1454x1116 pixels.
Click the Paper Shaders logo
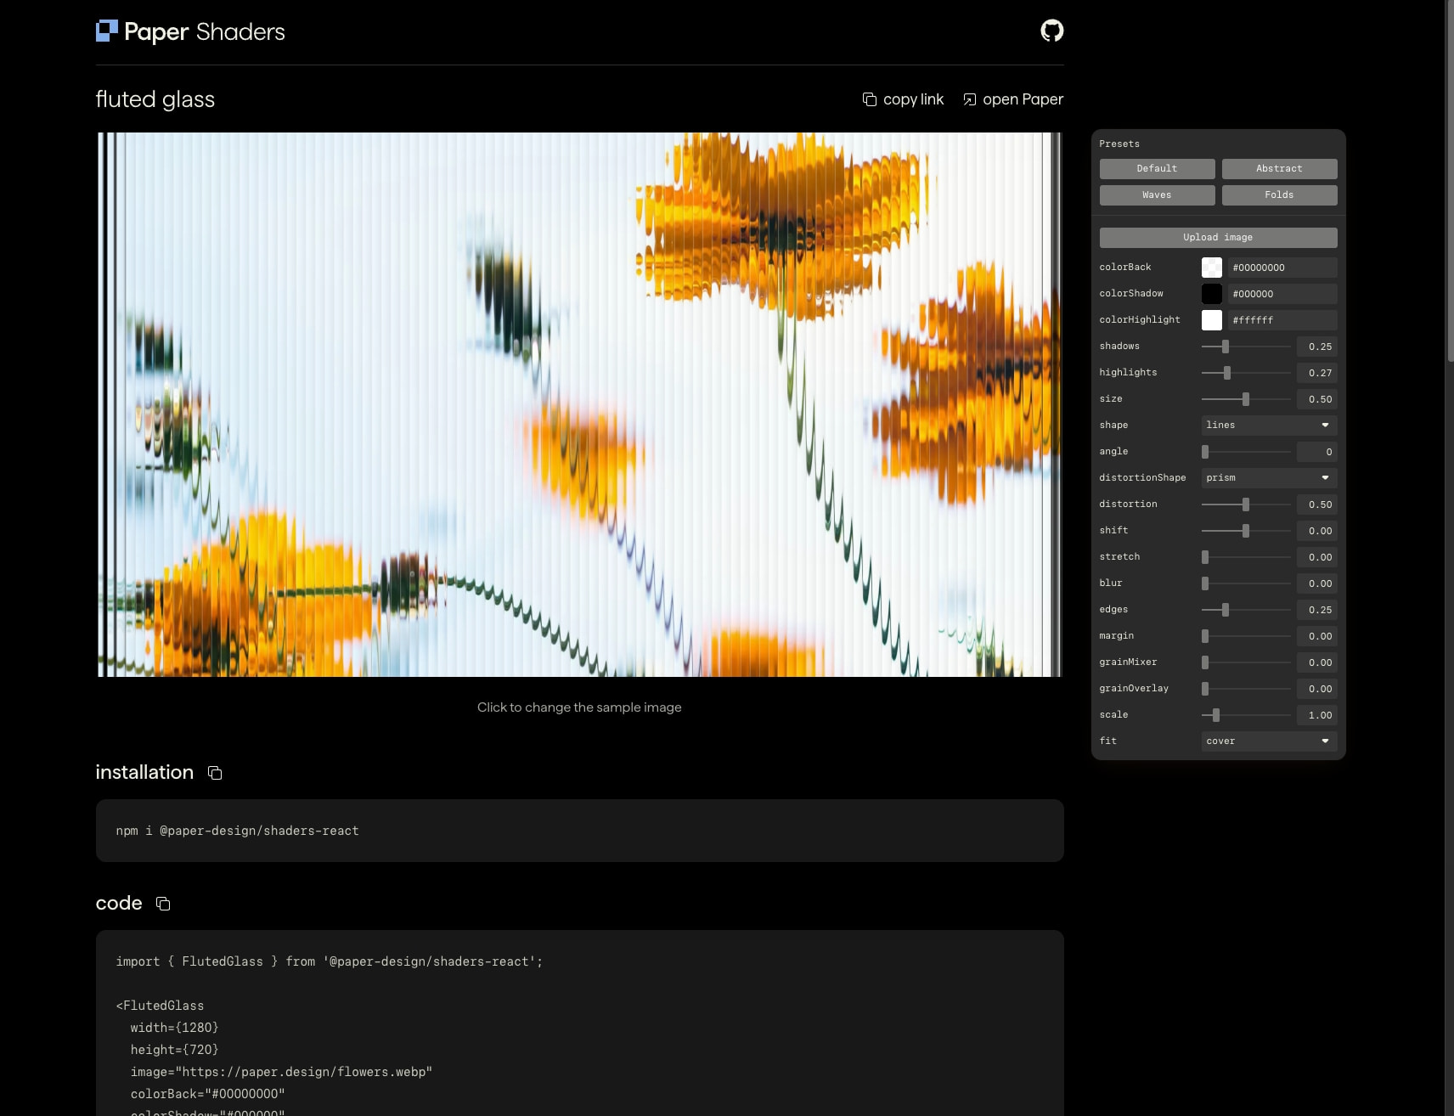pyautogui.click(x=190, y=31)
